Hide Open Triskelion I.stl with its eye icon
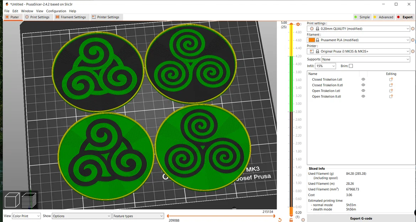The image size is (416, 222). tap(363, 91)
